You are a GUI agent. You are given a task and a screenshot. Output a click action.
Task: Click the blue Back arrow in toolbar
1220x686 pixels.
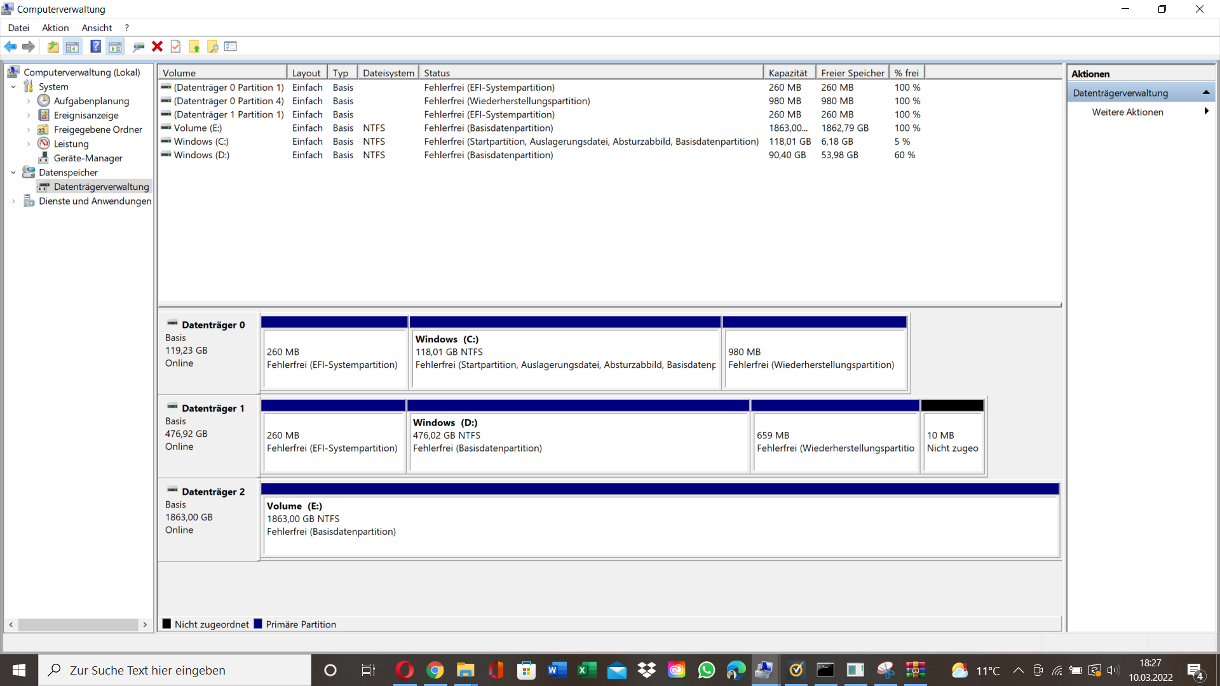point(10,46)
